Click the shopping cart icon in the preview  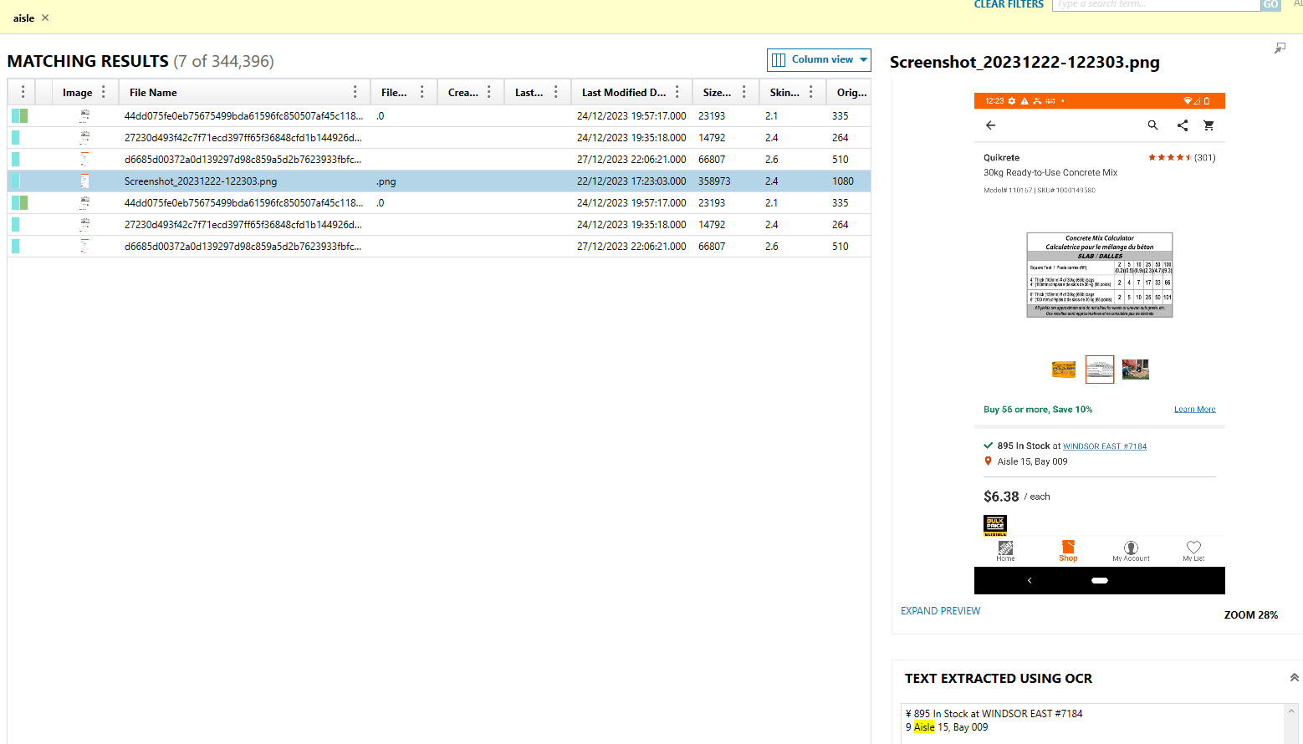[1208, 125]
